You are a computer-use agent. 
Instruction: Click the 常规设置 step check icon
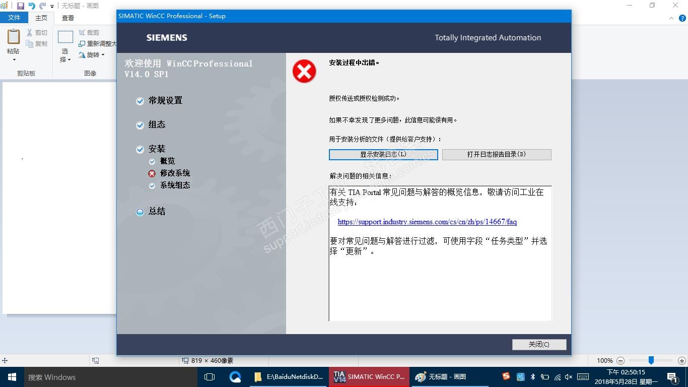pyautogui.click(x=140, y=101)
